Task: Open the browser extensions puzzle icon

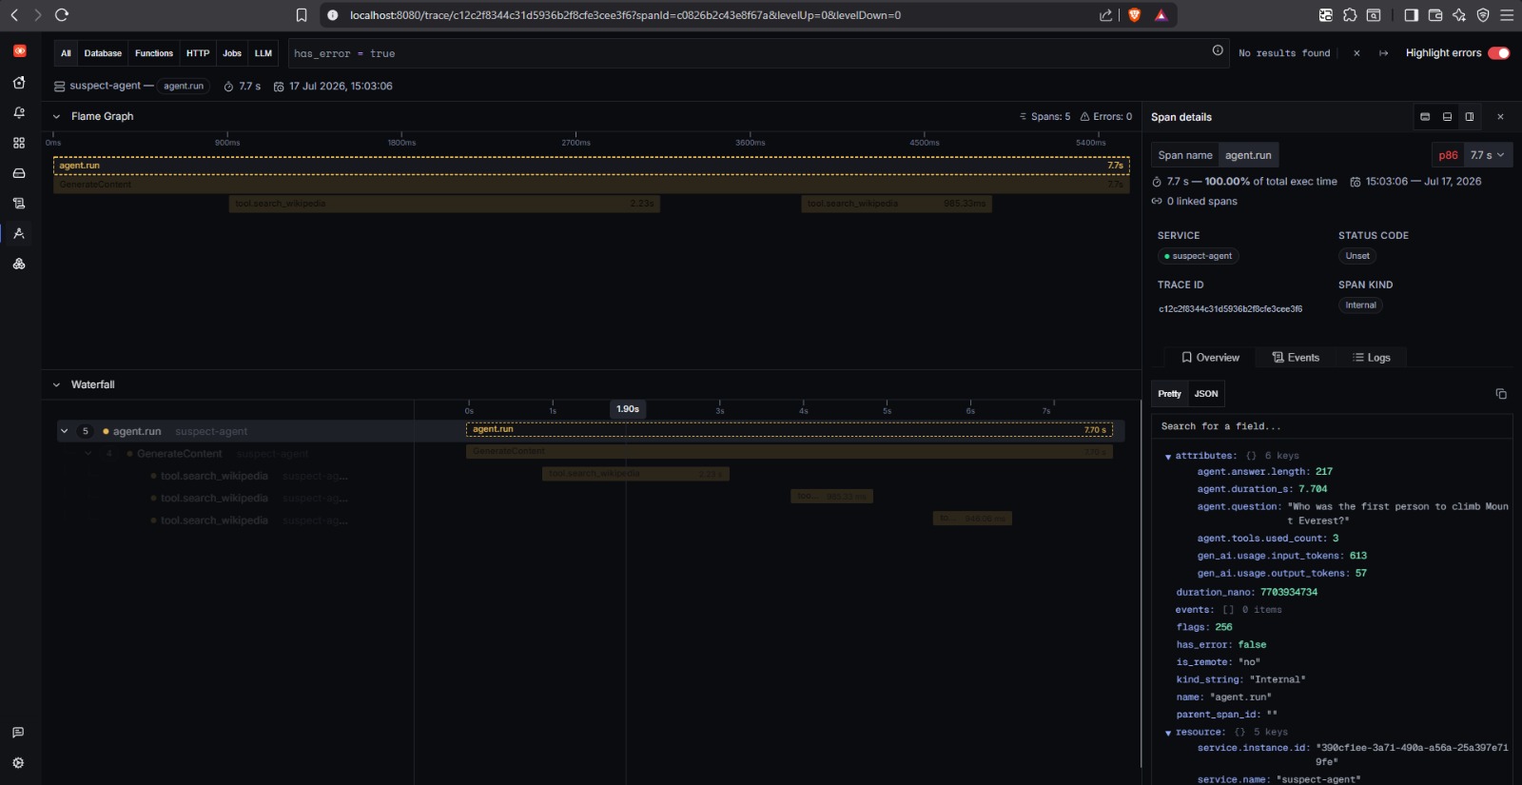Action: 1350,15
